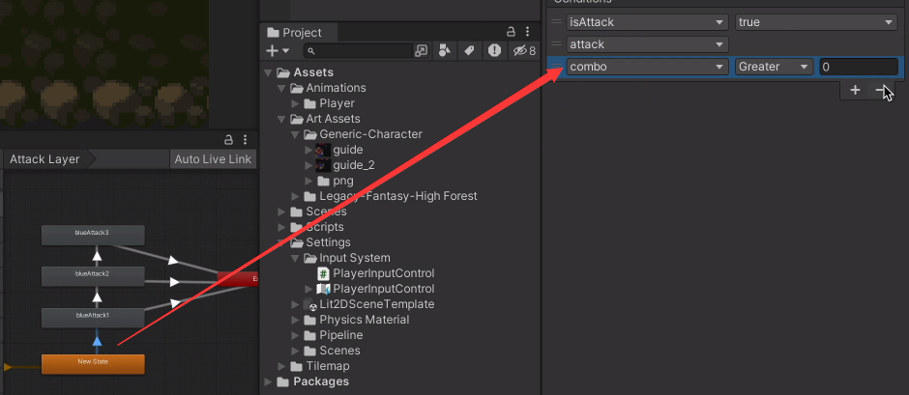Select the guide_2 sprite thumbnail

coord(323,166)
